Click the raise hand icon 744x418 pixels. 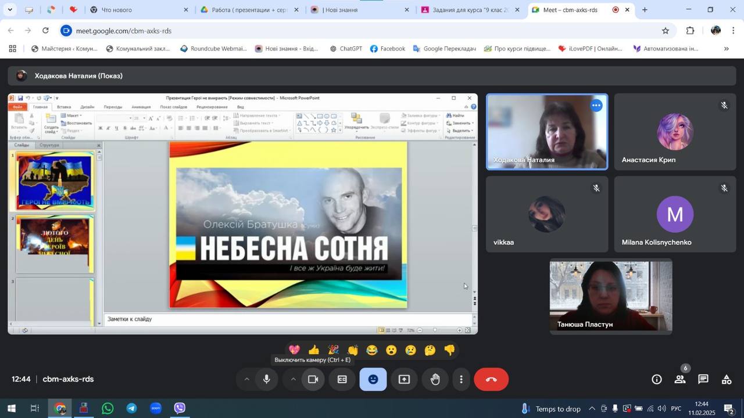pyautogui.click(x=435, y=380)
